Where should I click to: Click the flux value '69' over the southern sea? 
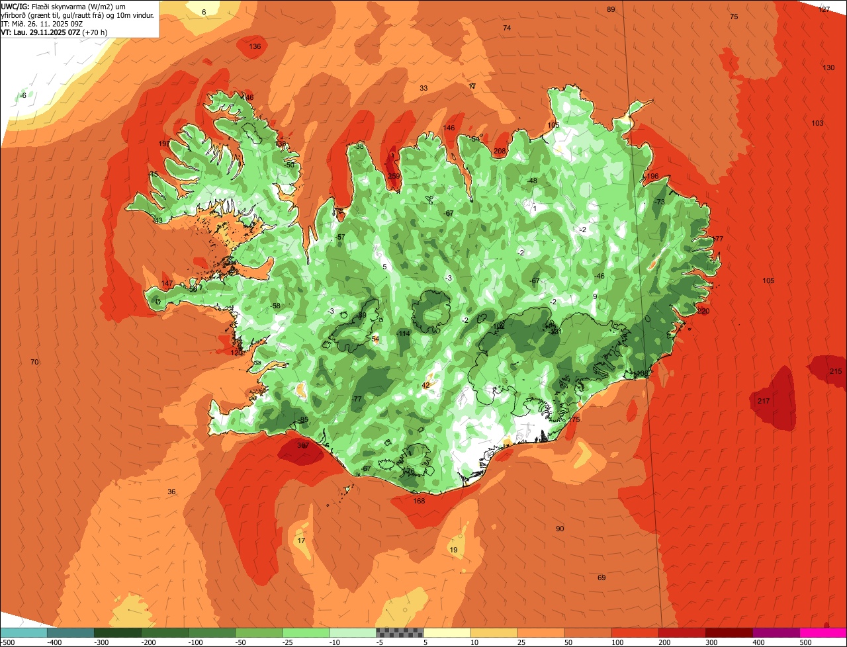click(602, 578)
